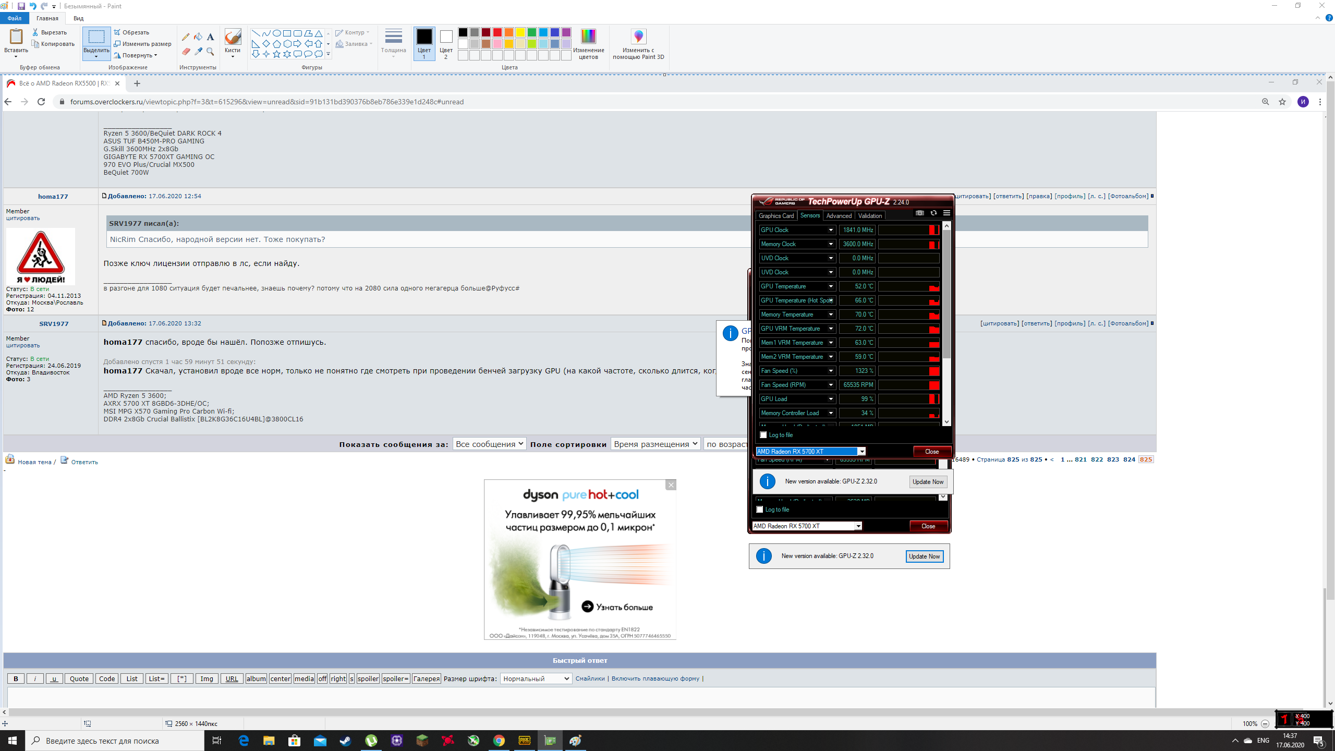Select the Pencil tool in Paint
1335x751 pixels.
pyautogui.click(x=186, y=37)
